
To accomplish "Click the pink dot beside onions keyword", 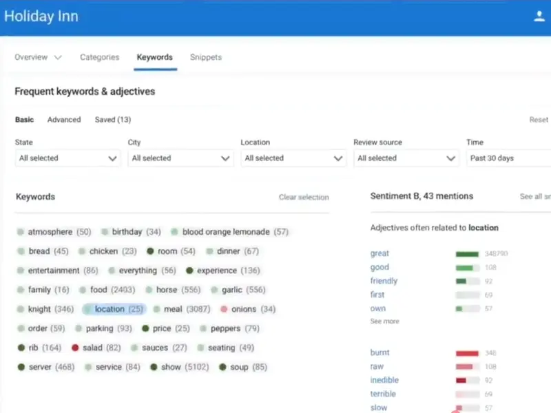I will tap(224, 310).
